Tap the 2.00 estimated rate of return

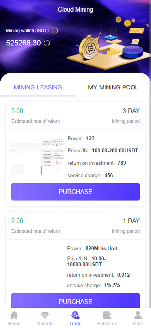[17, 221]
